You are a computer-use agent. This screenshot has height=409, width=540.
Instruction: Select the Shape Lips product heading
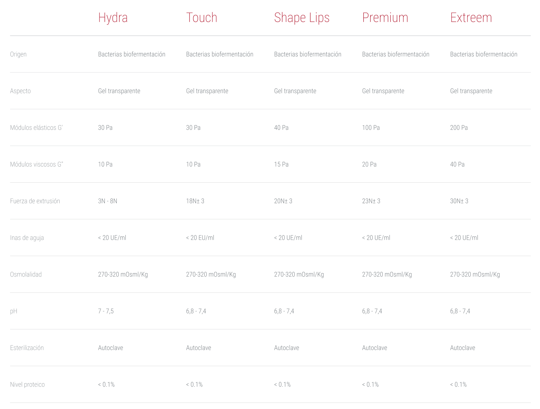[x=302, y=18]
